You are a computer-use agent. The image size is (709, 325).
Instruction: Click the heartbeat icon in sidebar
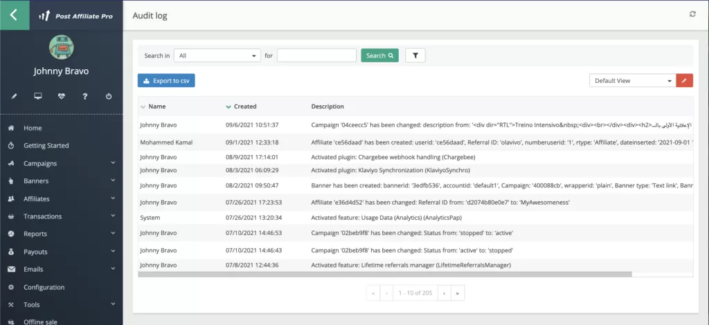[x=62, y=96]
